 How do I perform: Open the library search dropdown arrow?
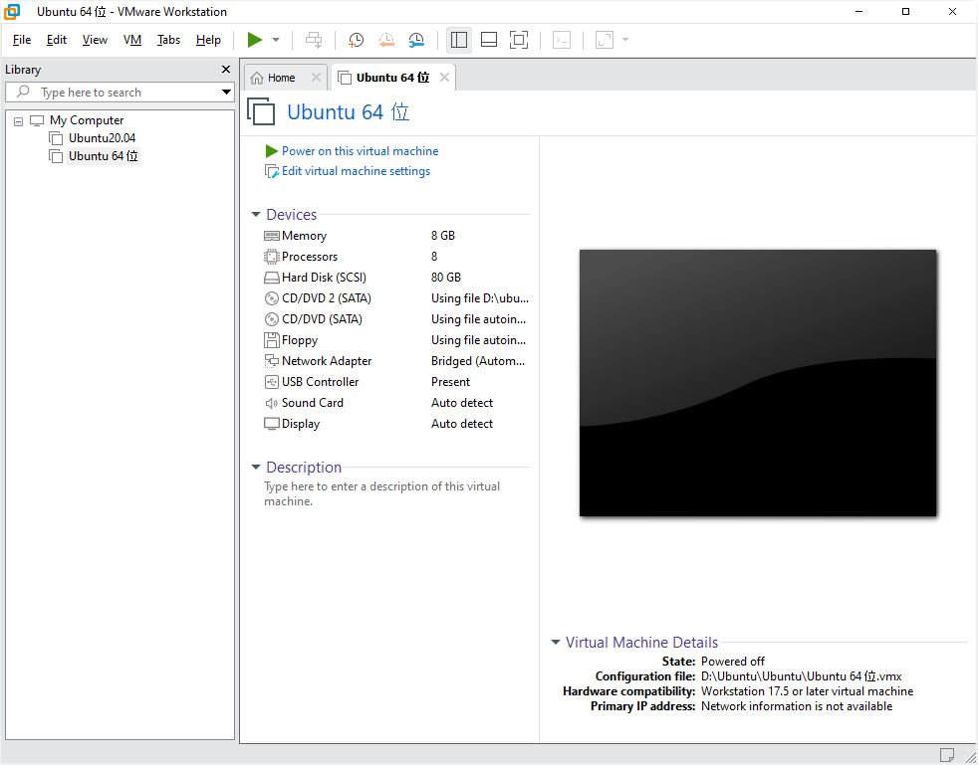tap(226, 93)
